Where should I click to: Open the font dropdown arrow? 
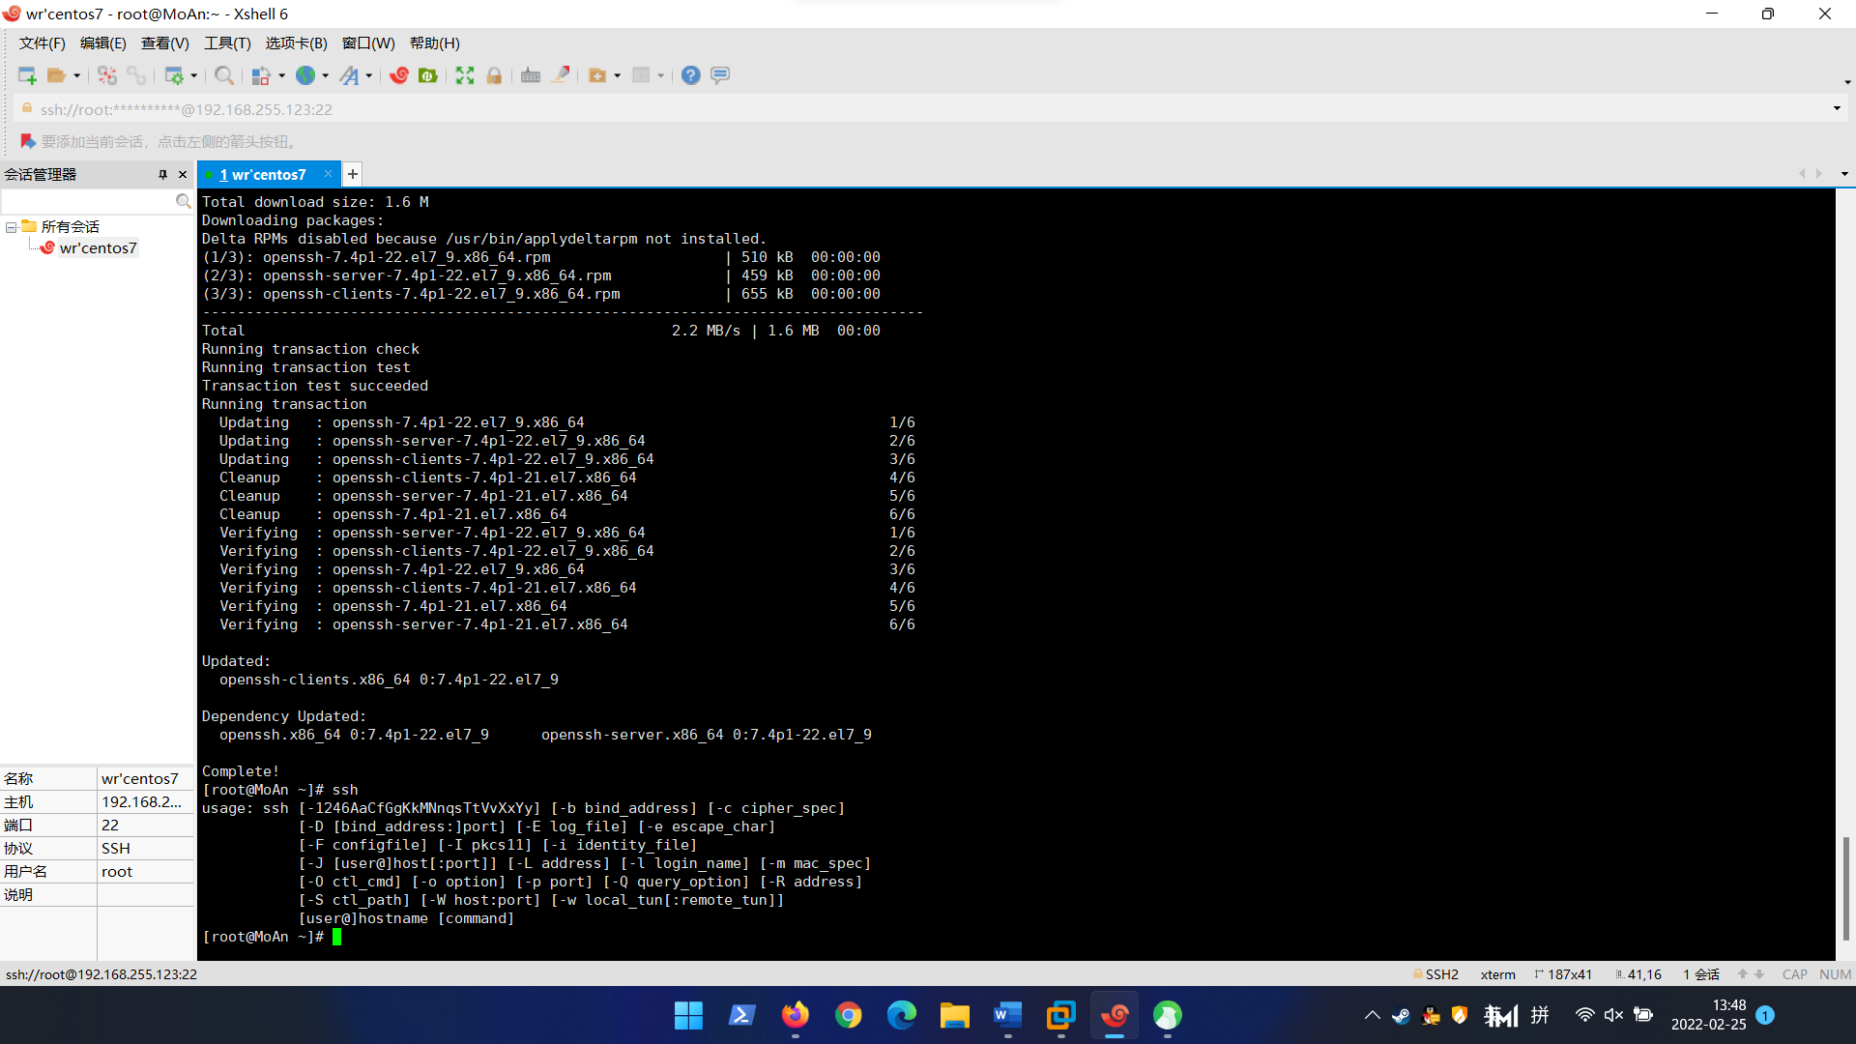(369, 75)
